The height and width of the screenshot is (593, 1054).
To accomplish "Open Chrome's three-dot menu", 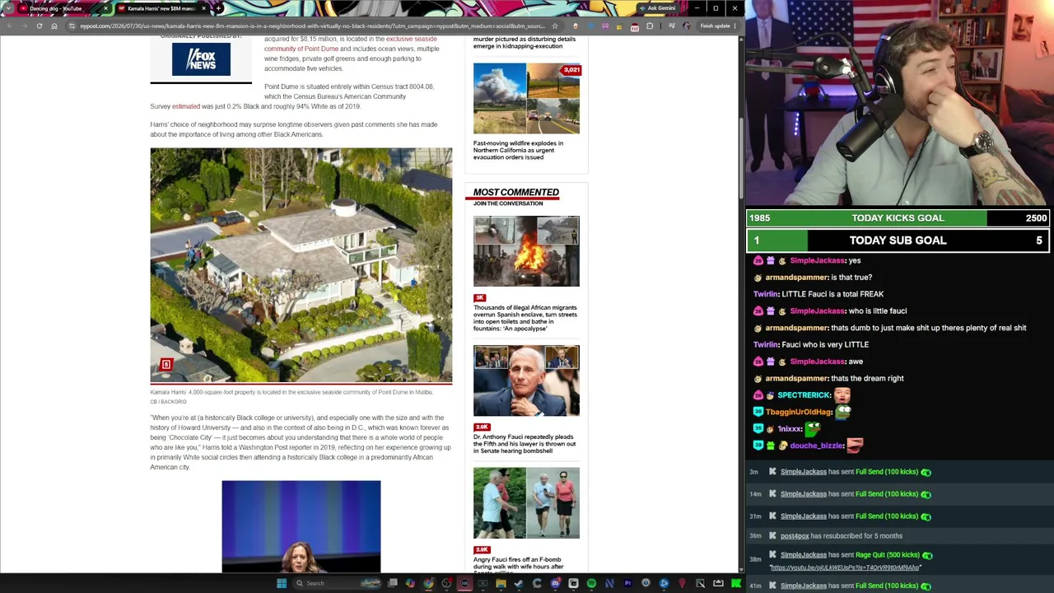I will [x=735, y=26].
